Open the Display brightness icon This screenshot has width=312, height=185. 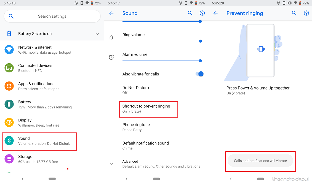coord(9,123)
